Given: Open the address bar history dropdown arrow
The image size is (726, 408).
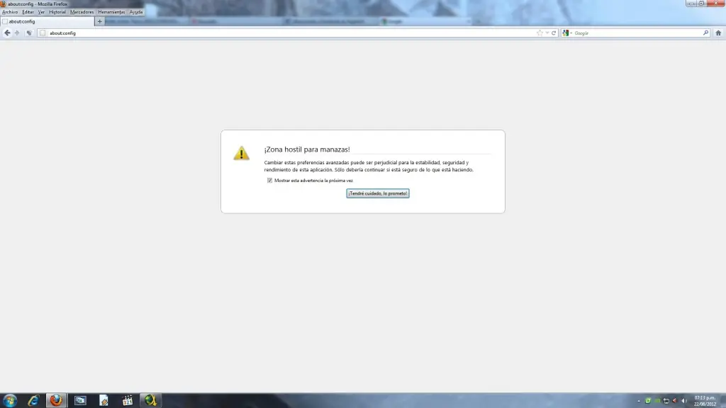Looking at the screenshot, I should 547,33.
